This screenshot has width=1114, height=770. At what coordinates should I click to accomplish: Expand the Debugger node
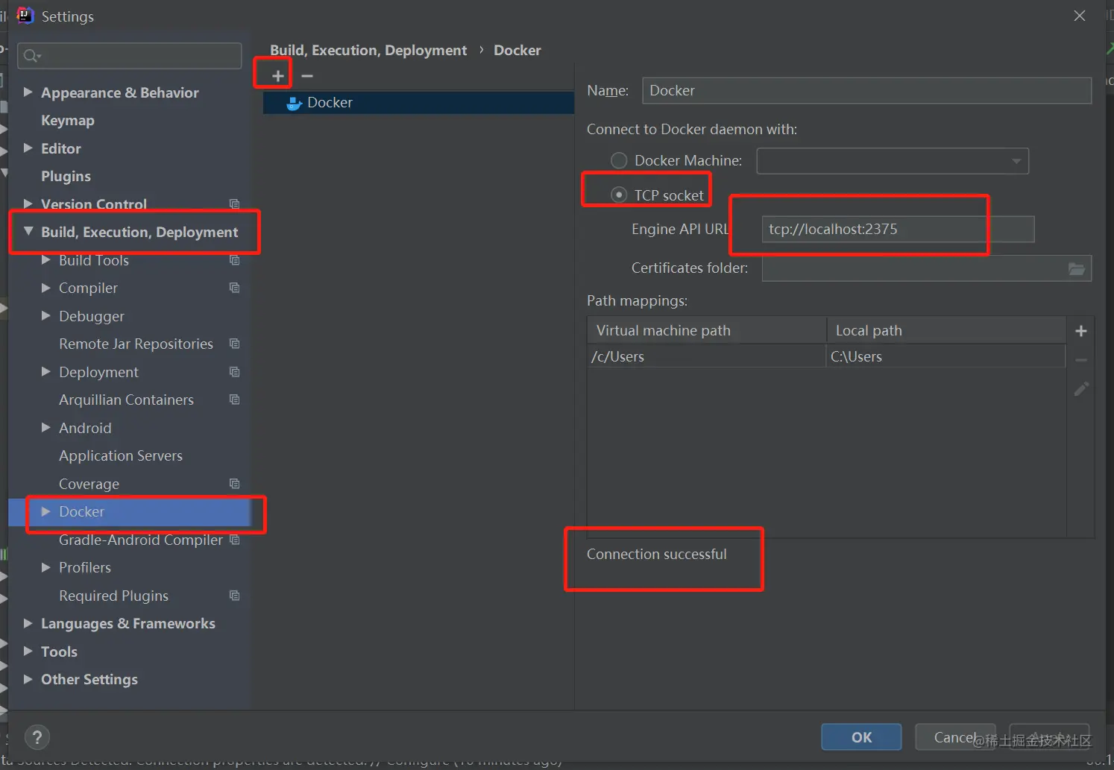click(46, 315)
